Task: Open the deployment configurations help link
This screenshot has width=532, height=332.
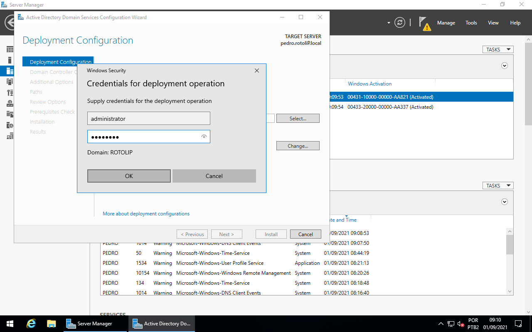Action: coord(146,213)
